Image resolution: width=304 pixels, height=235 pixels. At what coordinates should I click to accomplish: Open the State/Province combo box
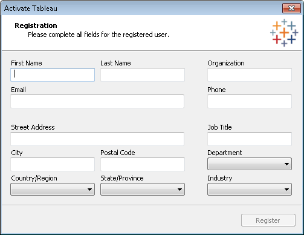pos(143,190)
